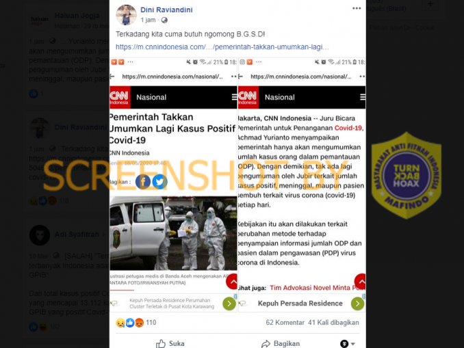464x348 pixels.
Task: Click the Twitter share icon in the article
Action: pyautogui.click(x=159, y=182)
